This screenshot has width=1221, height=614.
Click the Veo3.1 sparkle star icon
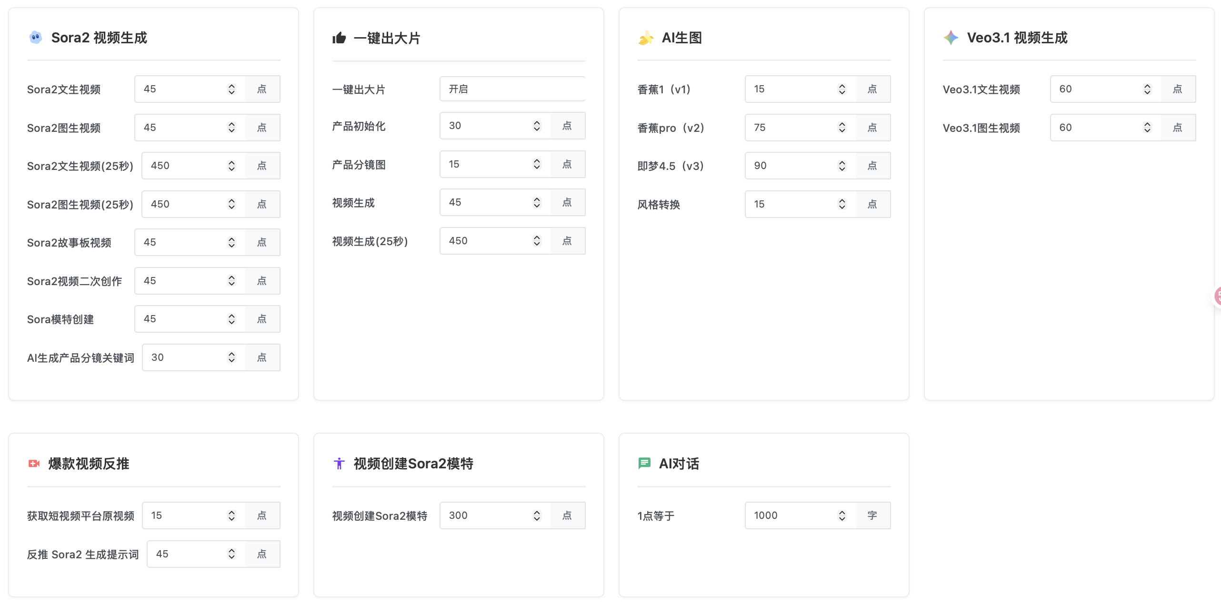[951, 37]
